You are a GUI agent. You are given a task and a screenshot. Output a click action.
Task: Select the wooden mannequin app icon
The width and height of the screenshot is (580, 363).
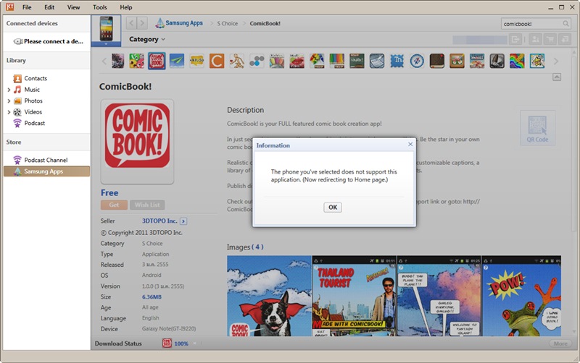tap(237, 61)
